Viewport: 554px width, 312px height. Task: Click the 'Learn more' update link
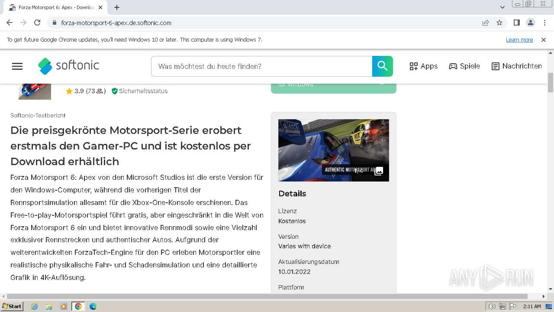[x=519, y=40]
